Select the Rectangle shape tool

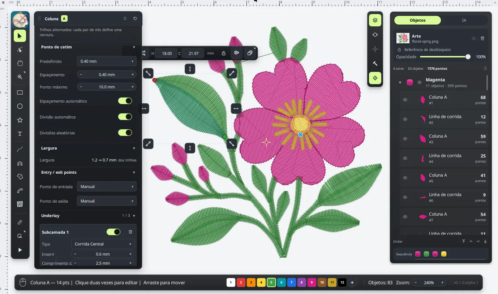pyautogui.click(x=20, y=92)
